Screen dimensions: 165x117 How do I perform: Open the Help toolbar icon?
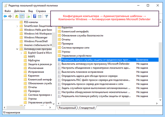[x=35, y=16]
